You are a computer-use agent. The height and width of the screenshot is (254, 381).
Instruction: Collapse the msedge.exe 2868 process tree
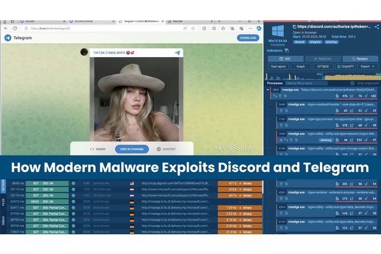[267, 90]
